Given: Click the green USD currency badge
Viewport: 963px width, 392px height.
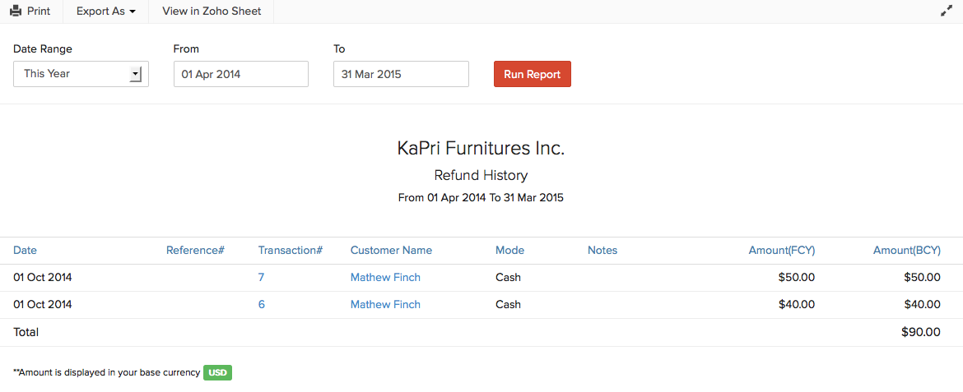Looking at the screenshot, I should point(217,373).
